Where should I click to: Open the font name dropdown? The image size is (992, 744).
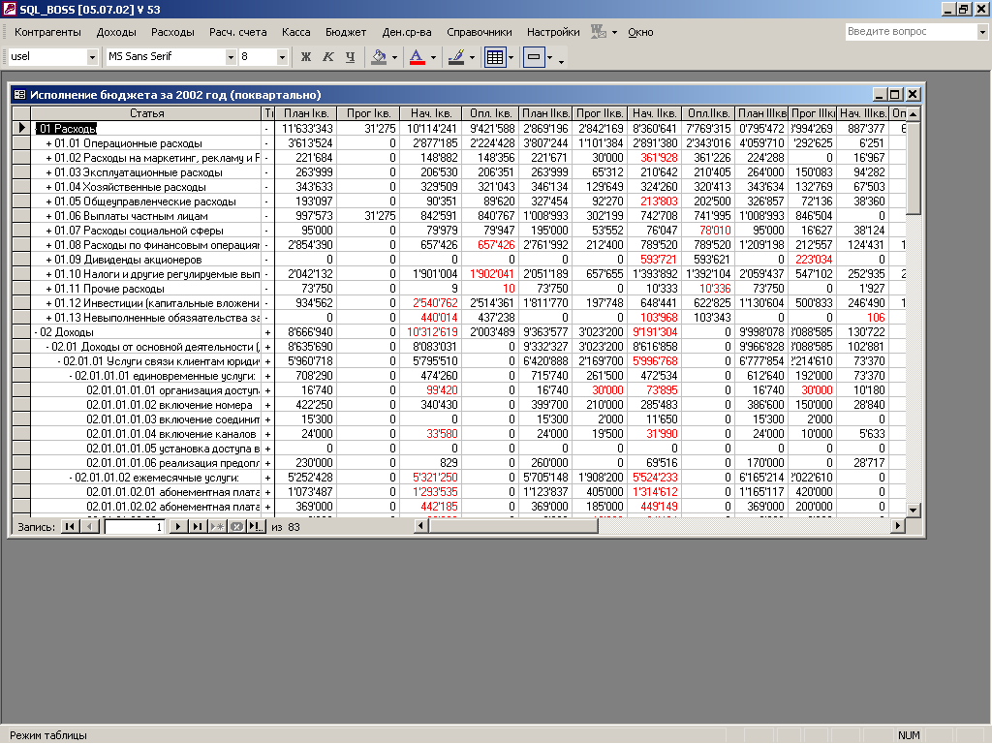click(231, 57)
